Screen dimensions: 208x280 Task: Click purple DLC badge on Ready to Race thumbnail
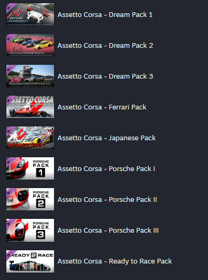pyautogui.click(x=10, y=254)
